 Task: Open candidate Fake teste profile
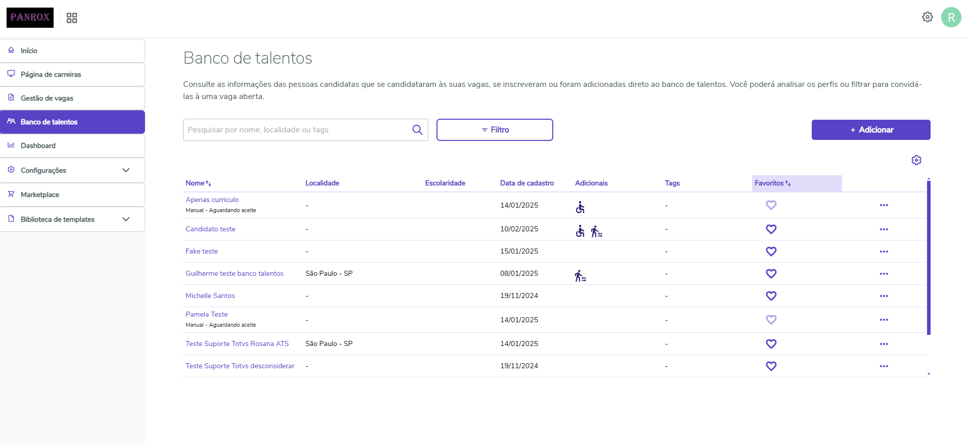coord(202,251)
